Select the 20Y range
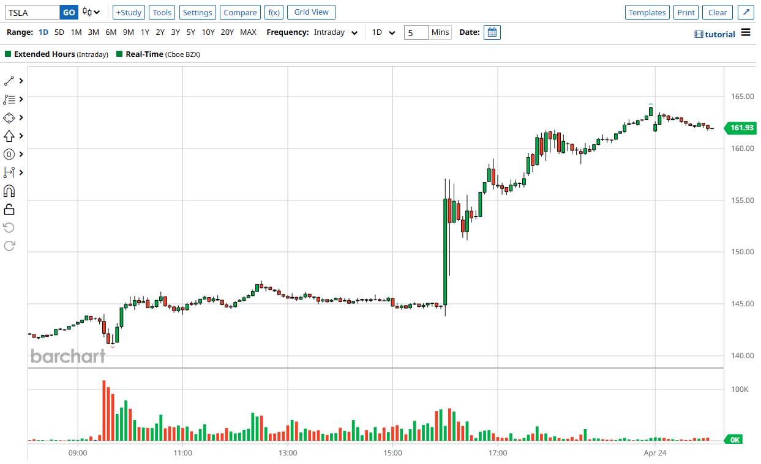This screenshot has height=464, width=761. [x=227, y=32]
